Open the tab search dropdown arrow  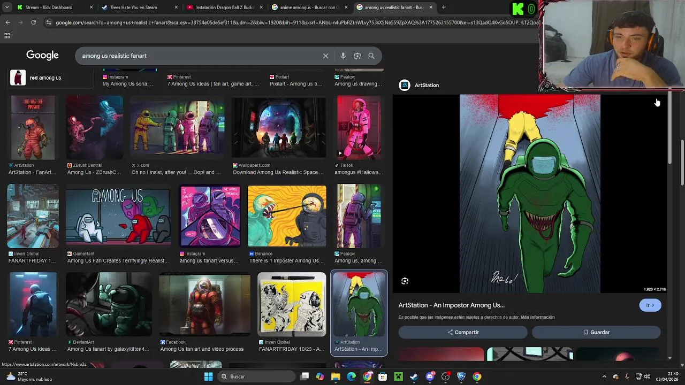click(7, 7)
